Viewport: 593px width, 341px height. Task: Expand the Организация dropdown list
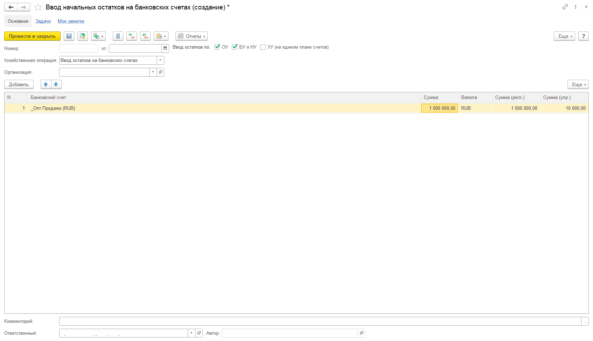coord(153,72)
